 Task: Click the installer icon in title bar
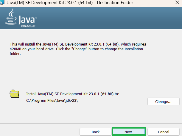2,2
